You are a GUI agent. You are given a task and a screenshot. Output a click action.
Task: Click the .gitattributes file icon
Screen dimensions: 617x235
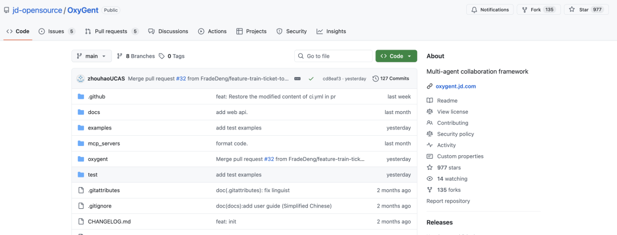[81, 190]
